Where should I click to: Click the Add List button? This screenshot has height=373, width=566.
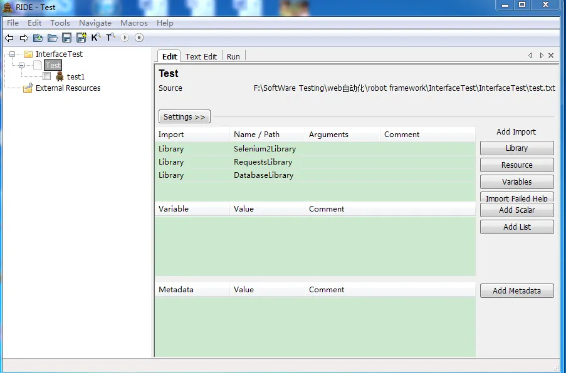tap(517, 227)
